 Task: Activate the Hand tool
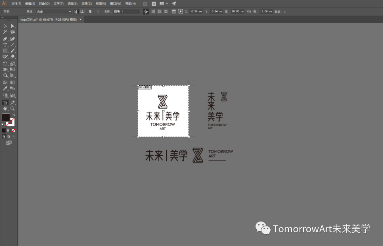coord(5,108)
